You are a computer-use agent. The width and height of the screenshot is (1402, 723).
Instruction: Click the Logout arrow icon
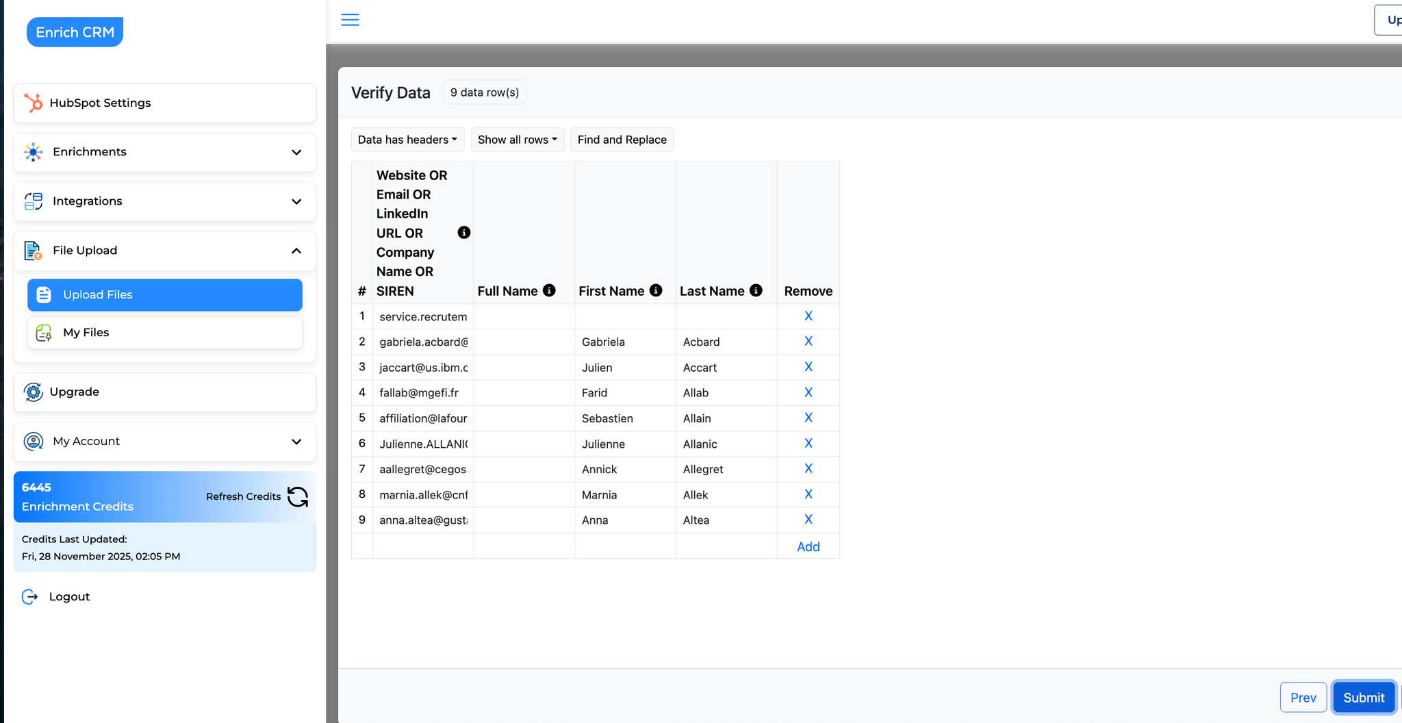(x=29, y=596)
